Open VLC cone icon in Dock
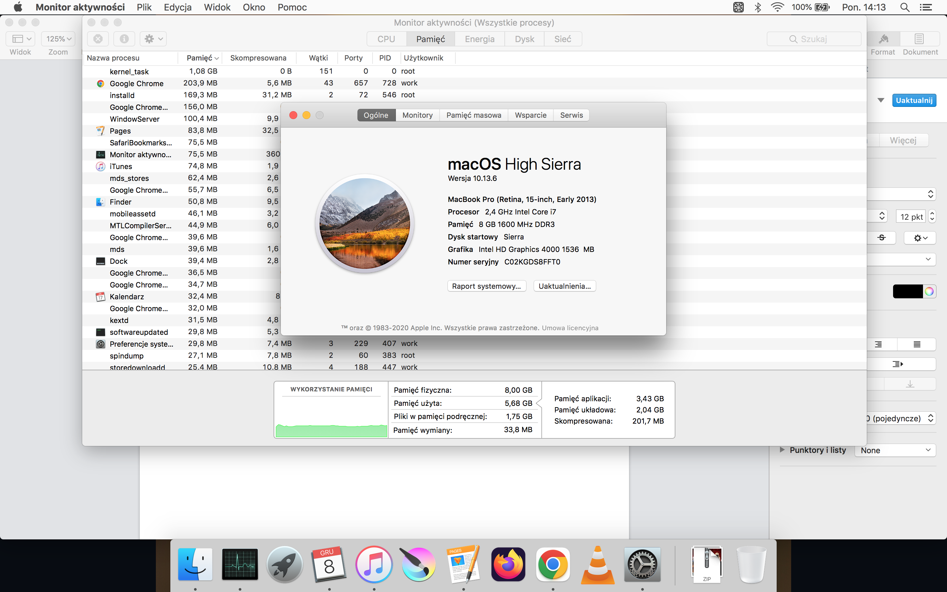This screenshot has height=592, width=947. (x=597, y=565)
